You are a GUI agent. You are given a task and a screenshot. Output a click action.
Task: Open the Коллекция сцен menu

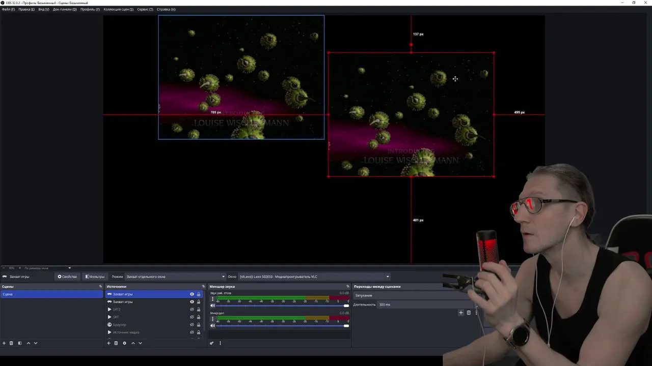(119, 9)
